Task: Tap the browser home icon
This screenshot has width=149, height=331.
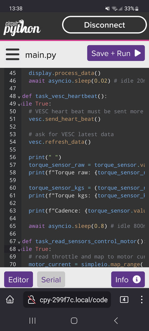Action: point(10,299)
